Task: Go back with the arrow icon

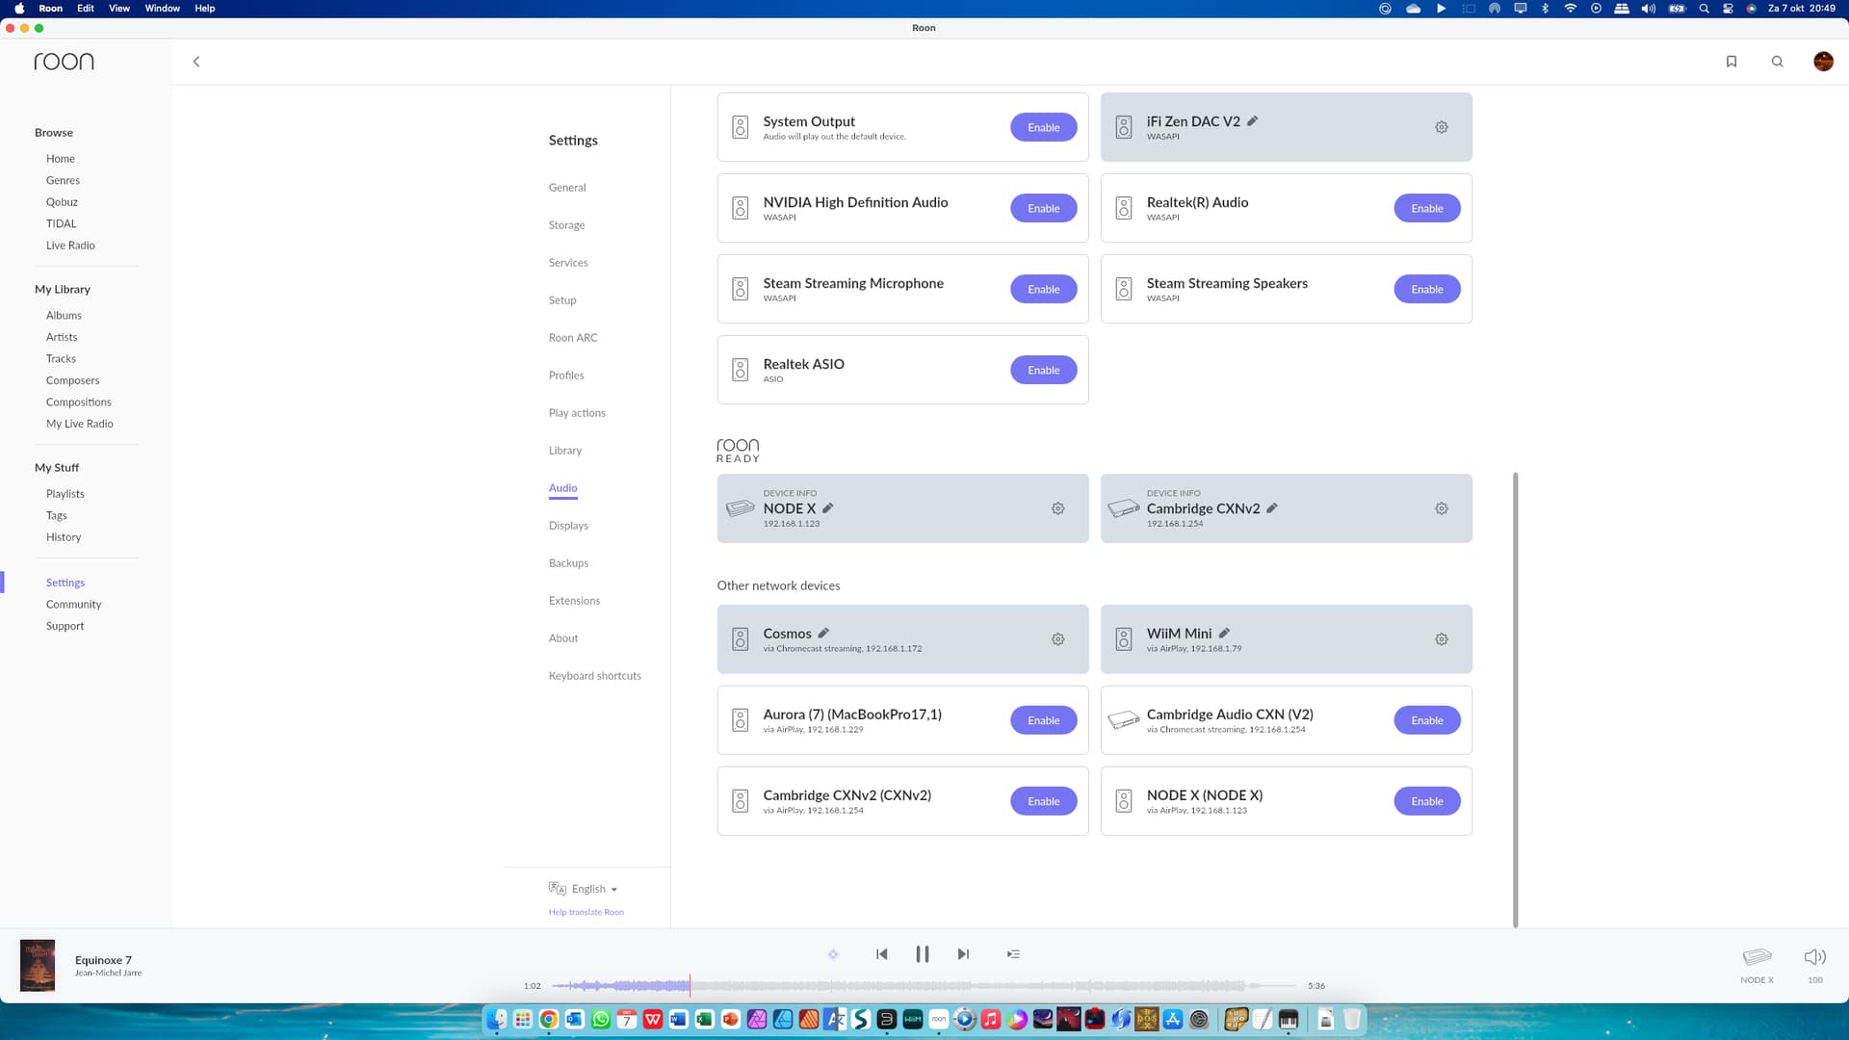Action: tap(196, 62)
